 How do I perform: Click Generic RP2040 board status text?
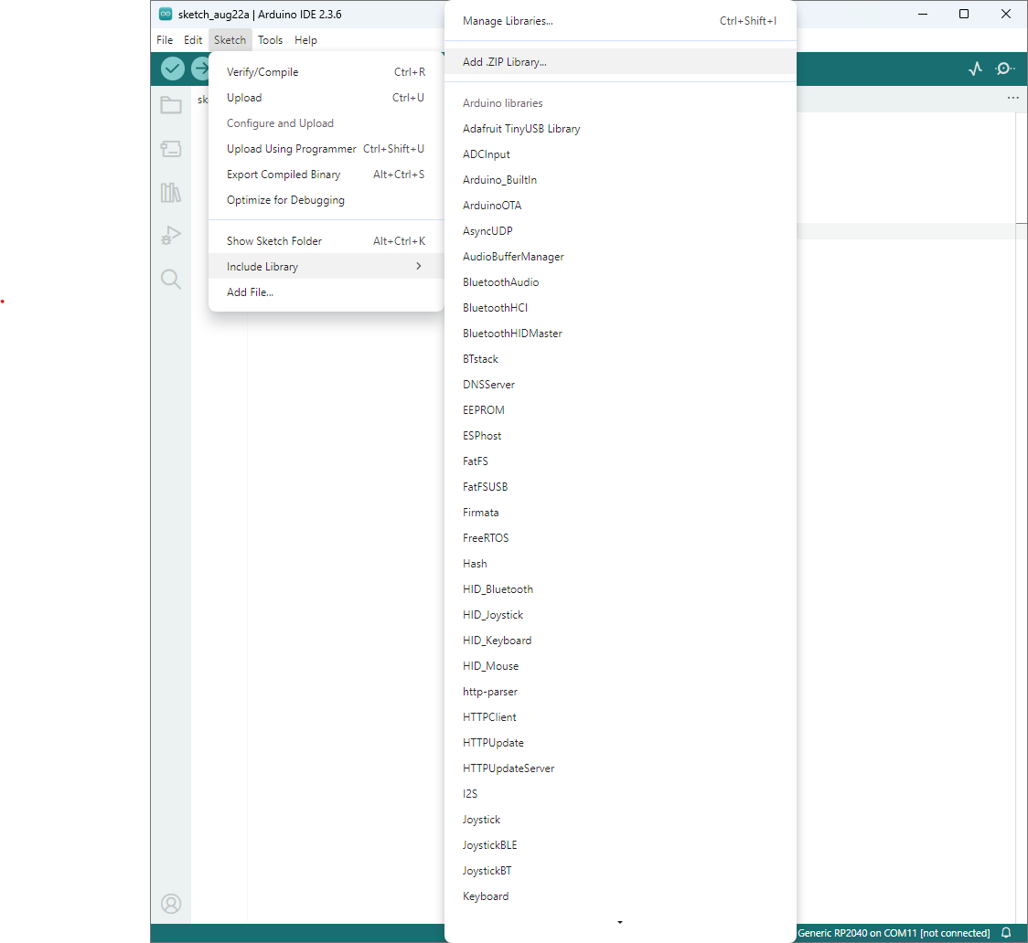(x=893, y=933)
